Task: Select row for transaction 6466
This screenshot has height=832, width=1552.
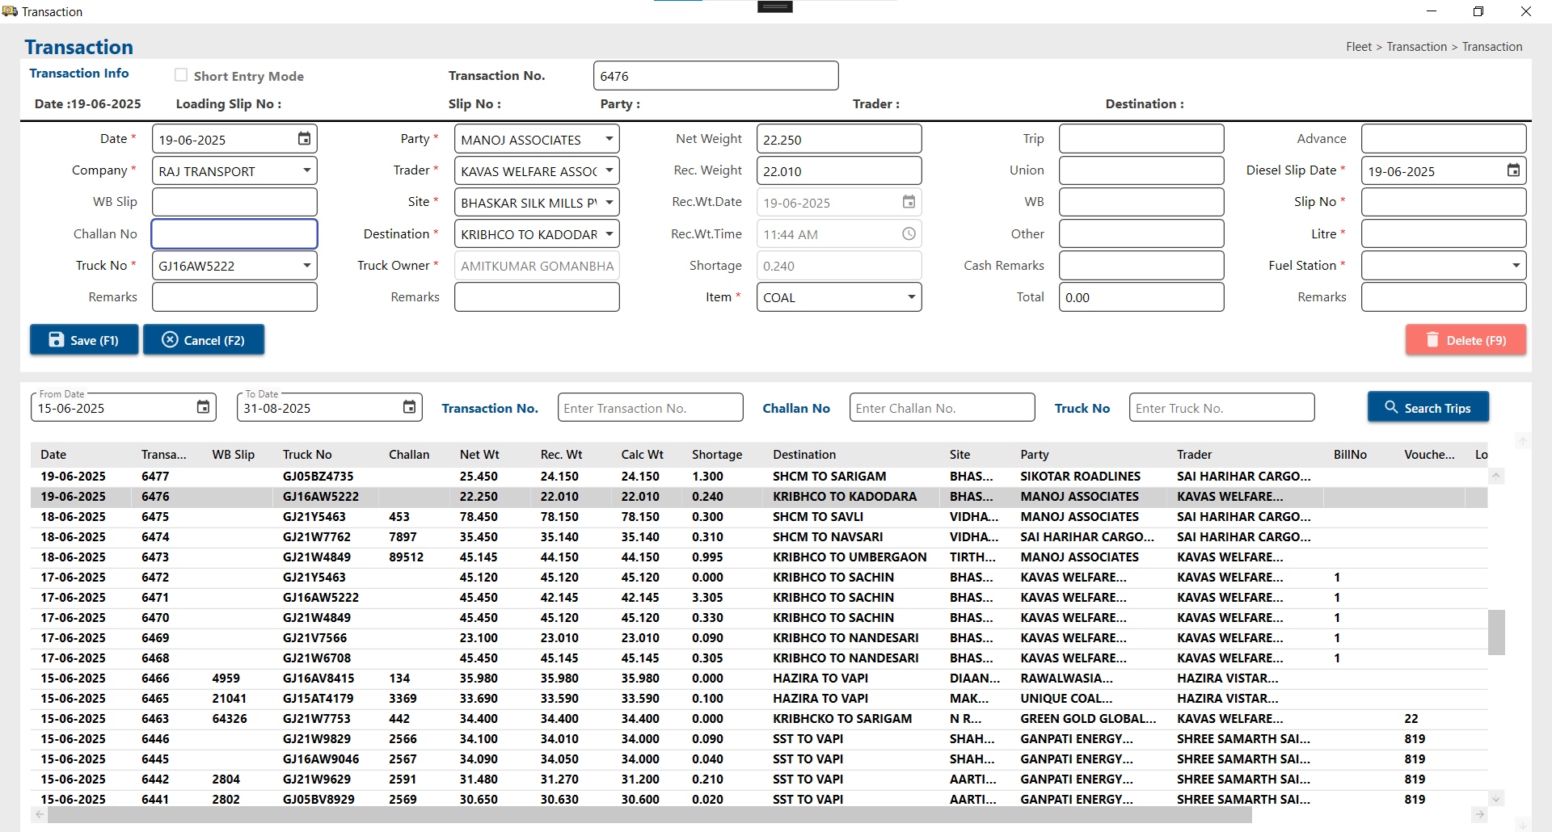Action: (x=759, y=679)
